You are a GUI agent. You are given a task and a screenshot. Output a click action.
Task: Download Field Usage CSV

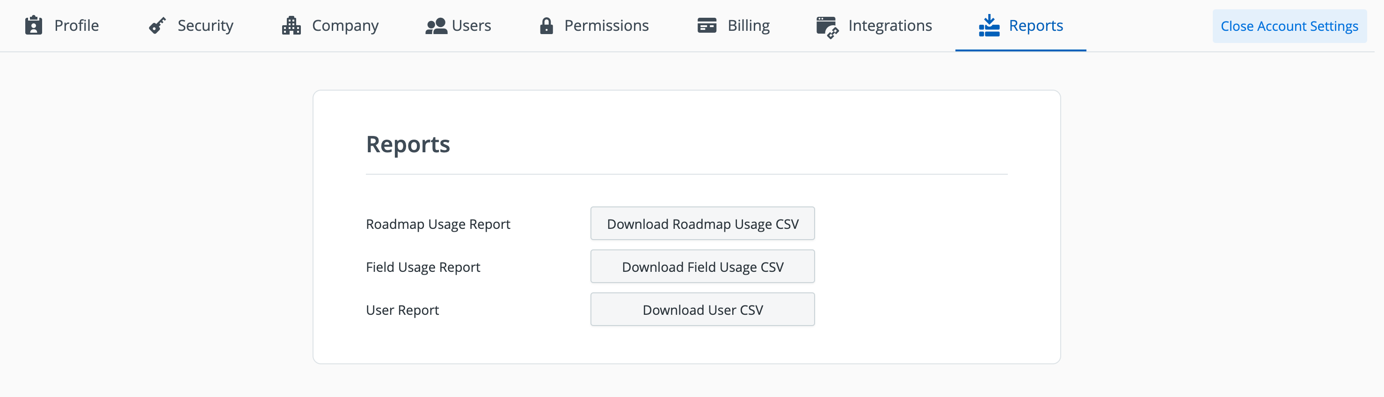pos(702,266)
